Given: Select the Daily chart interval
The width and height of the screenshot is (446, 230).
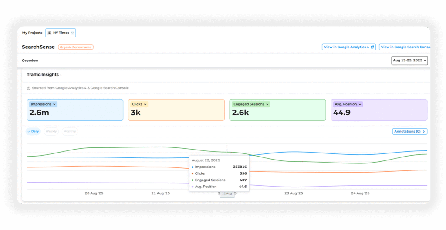Looking at the screenshot, I should (x=33, y=131).
